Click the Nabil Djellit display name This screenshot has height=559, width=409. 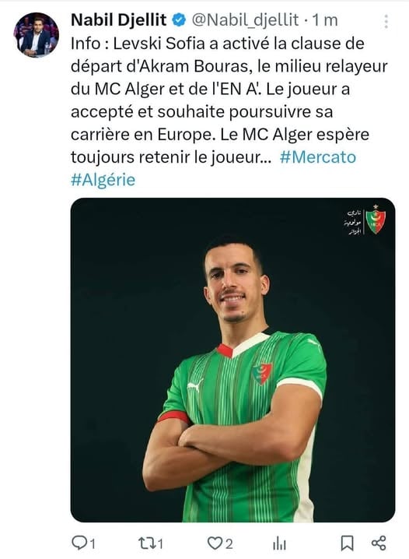click(x=118, y=20)
